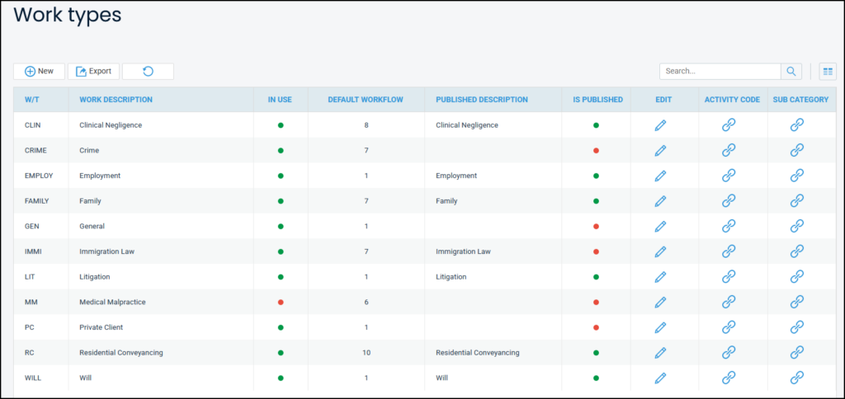Edit the Residential Conveyancing work type
The image size is (845, 399).
tap(660, 353)
